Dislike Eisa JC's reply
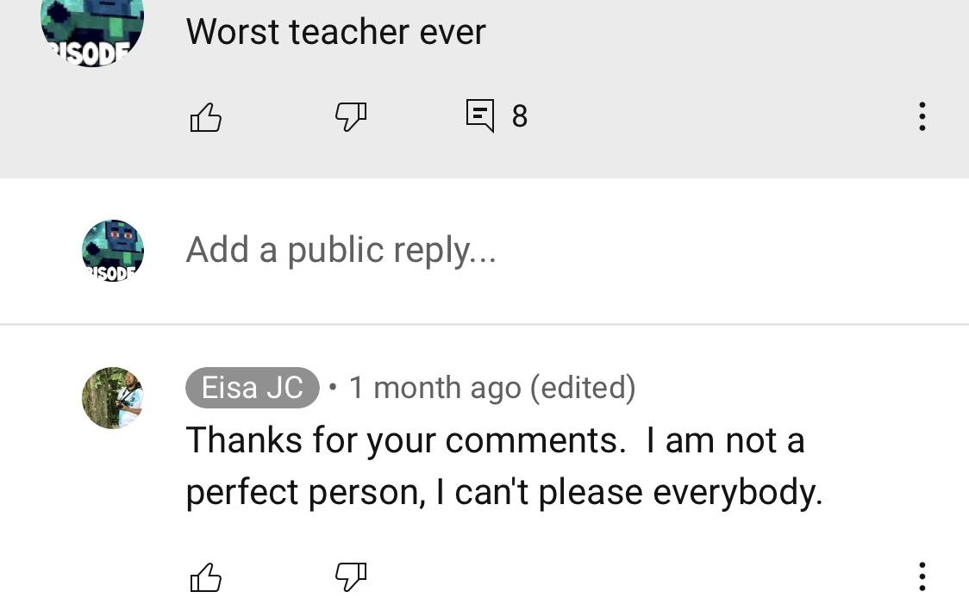 [350, 576]
